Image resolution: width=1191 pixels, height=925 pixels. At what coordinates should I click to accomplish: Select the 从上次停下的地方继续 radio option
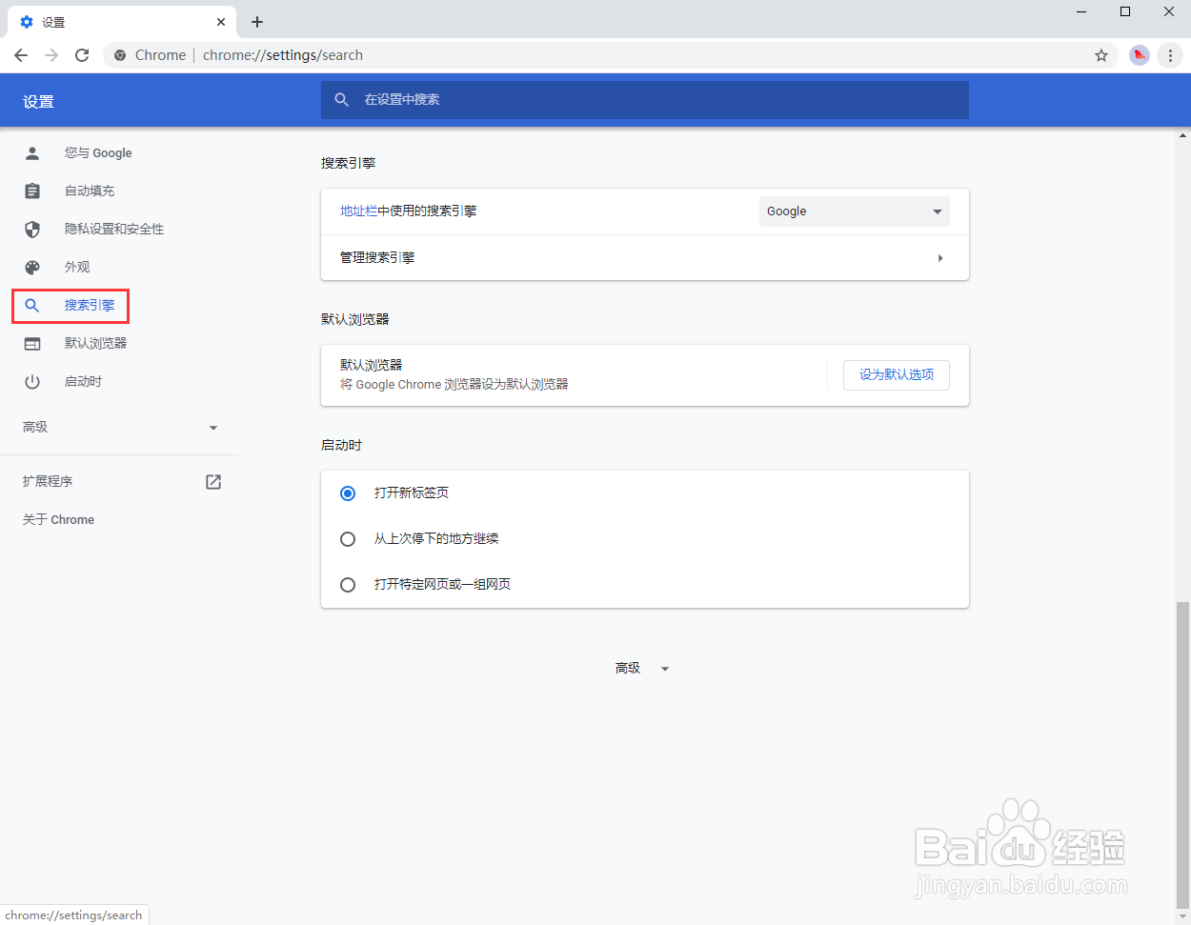point(348,538)
